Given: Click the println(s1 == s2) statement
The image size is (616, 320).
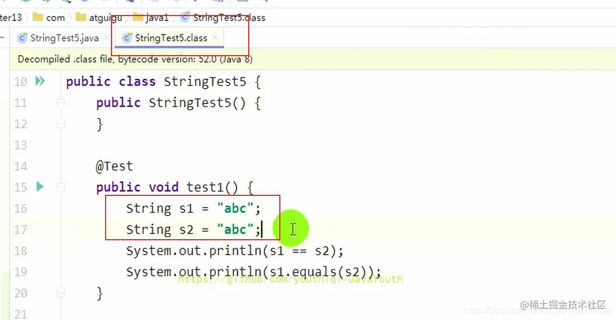Looking at the screenshot, I should pos(234,250).
